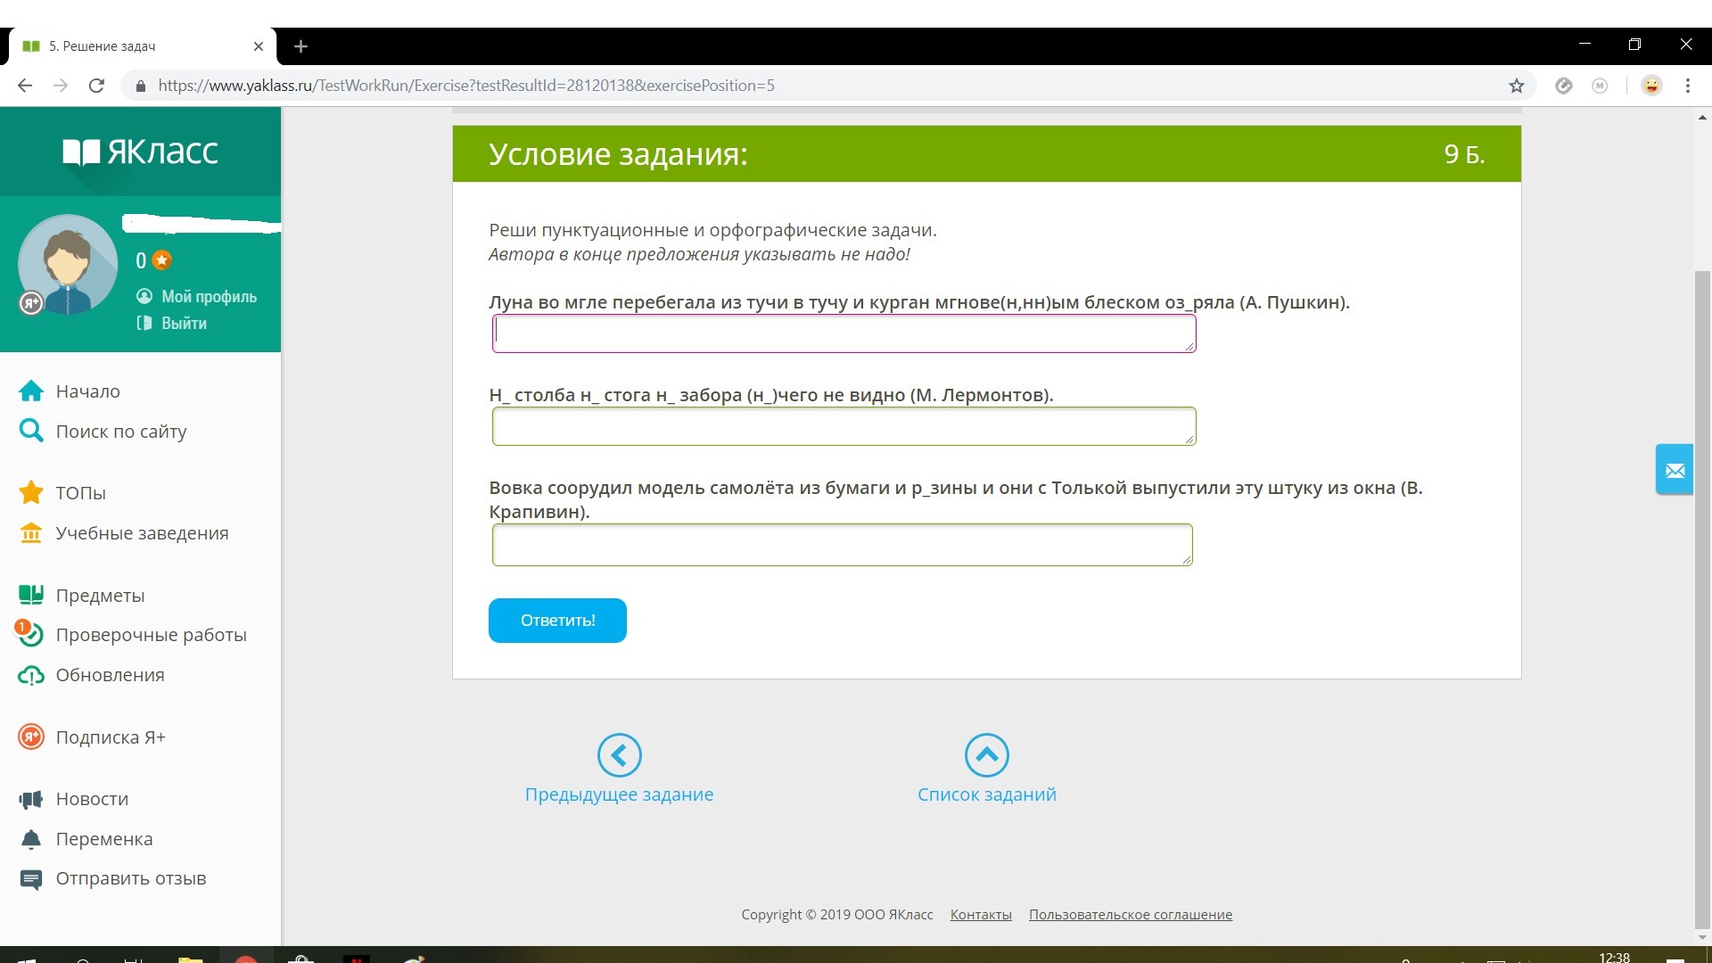Click the Предметы books icon

coord(31,595)
